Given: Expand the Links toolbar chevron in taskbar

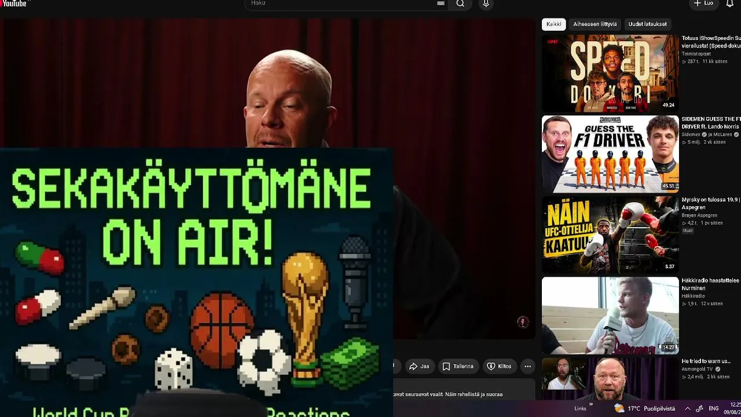Looking at the screenshot, I should tap(591, 405).
